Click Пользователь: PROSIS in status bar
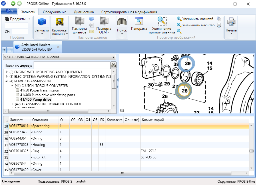 pyautogui.click(x=55, y=181)
